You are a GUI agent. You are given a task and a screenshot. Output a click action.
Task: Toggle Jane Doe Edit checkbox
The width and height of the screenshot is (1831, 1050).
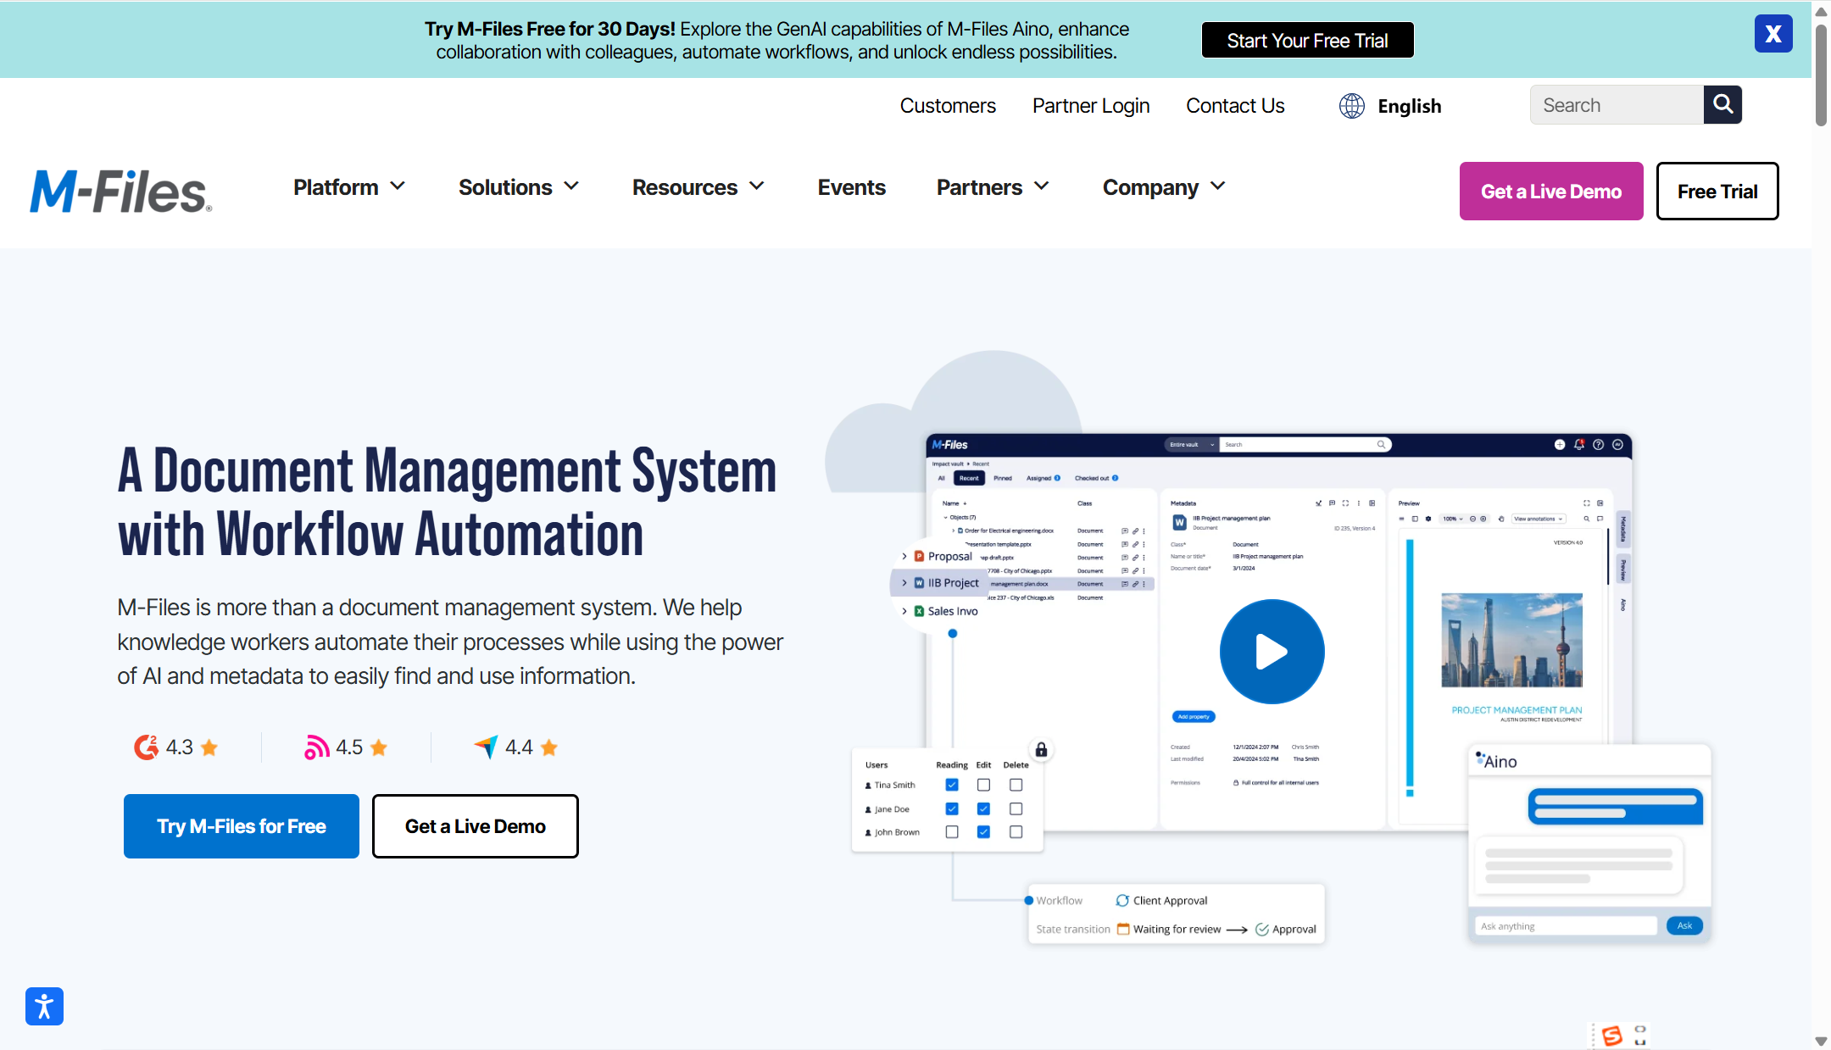983,808
